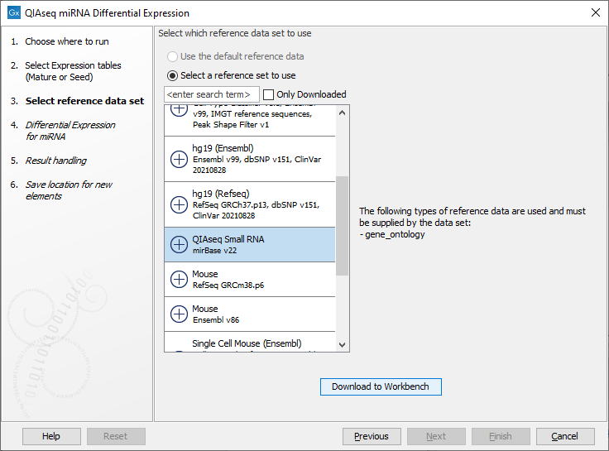Select the Single Cell Mouse (Ensembl) entry

pos(247,343)
